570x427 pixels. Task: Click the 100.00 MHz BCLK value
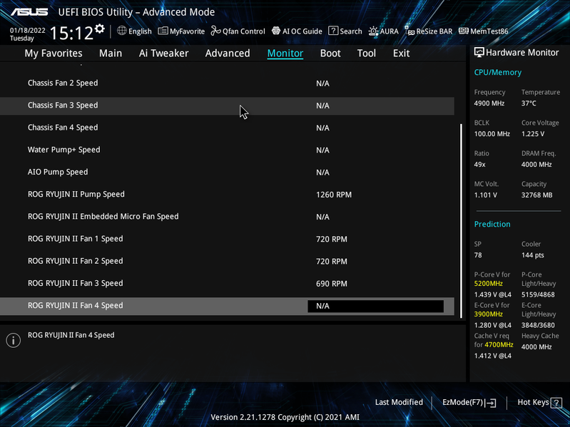492,133
